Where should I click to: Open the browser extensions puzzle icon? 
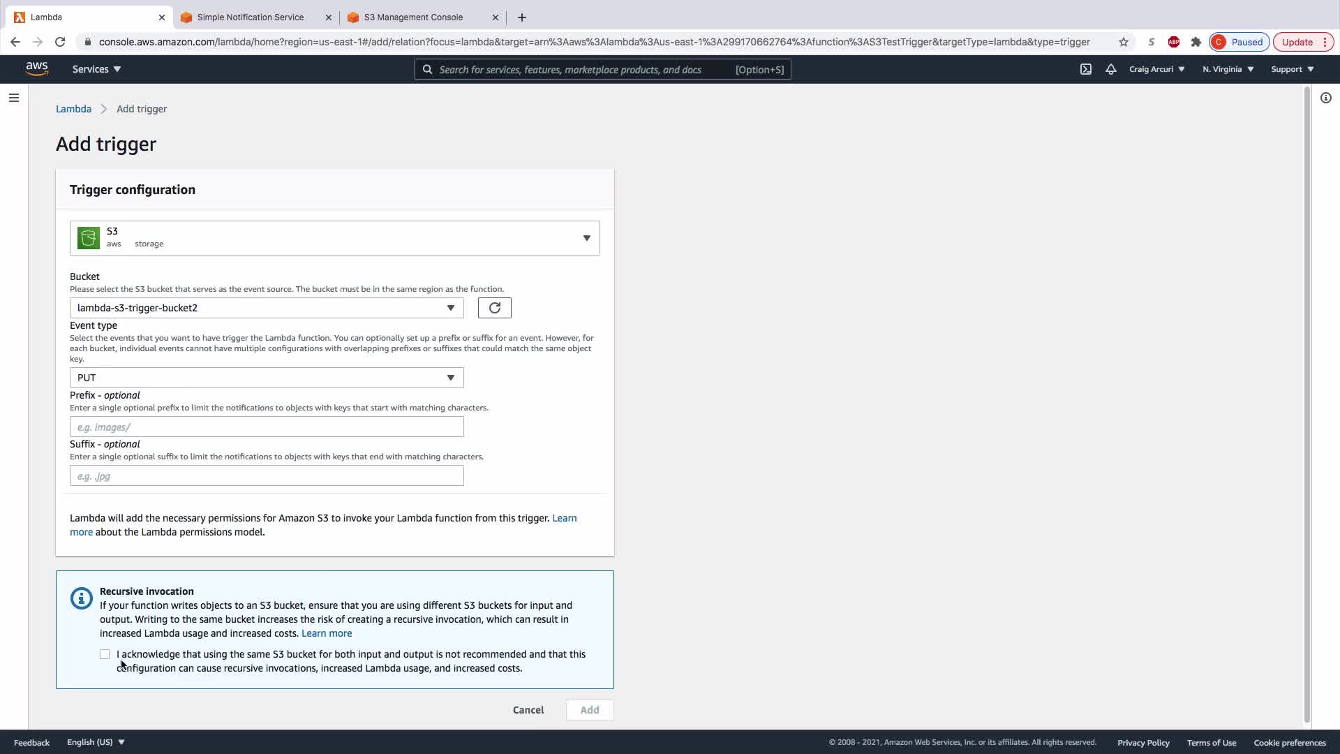coord(1196,42)
